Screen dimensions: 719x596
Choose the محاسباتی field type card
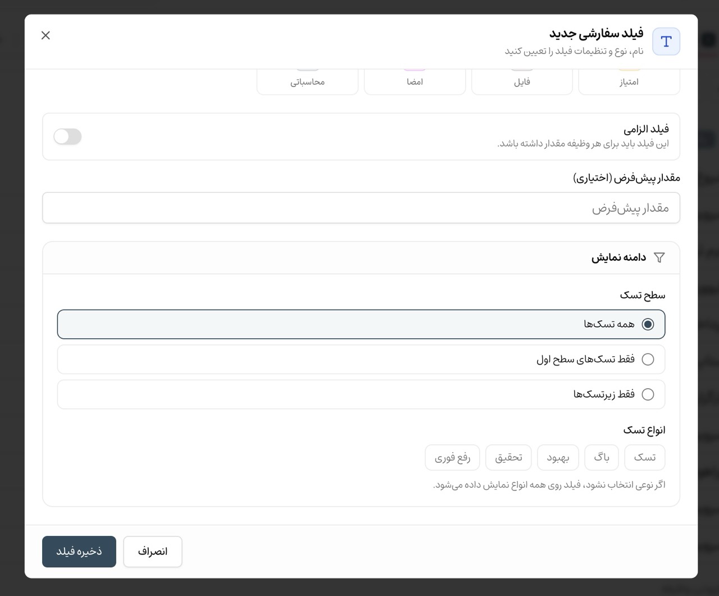click(x=307, y=81)
